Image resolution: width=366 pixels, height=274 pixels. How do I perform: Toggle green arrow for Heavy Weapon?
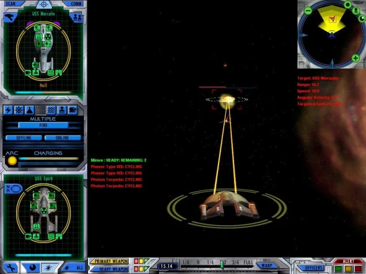coord(146,269)
